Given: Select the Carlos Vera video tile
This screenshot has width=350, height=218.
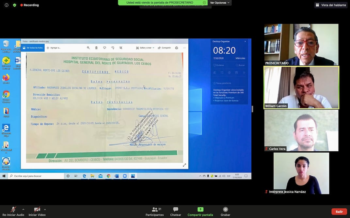Looking at the screenshot, I should [301, 130].
